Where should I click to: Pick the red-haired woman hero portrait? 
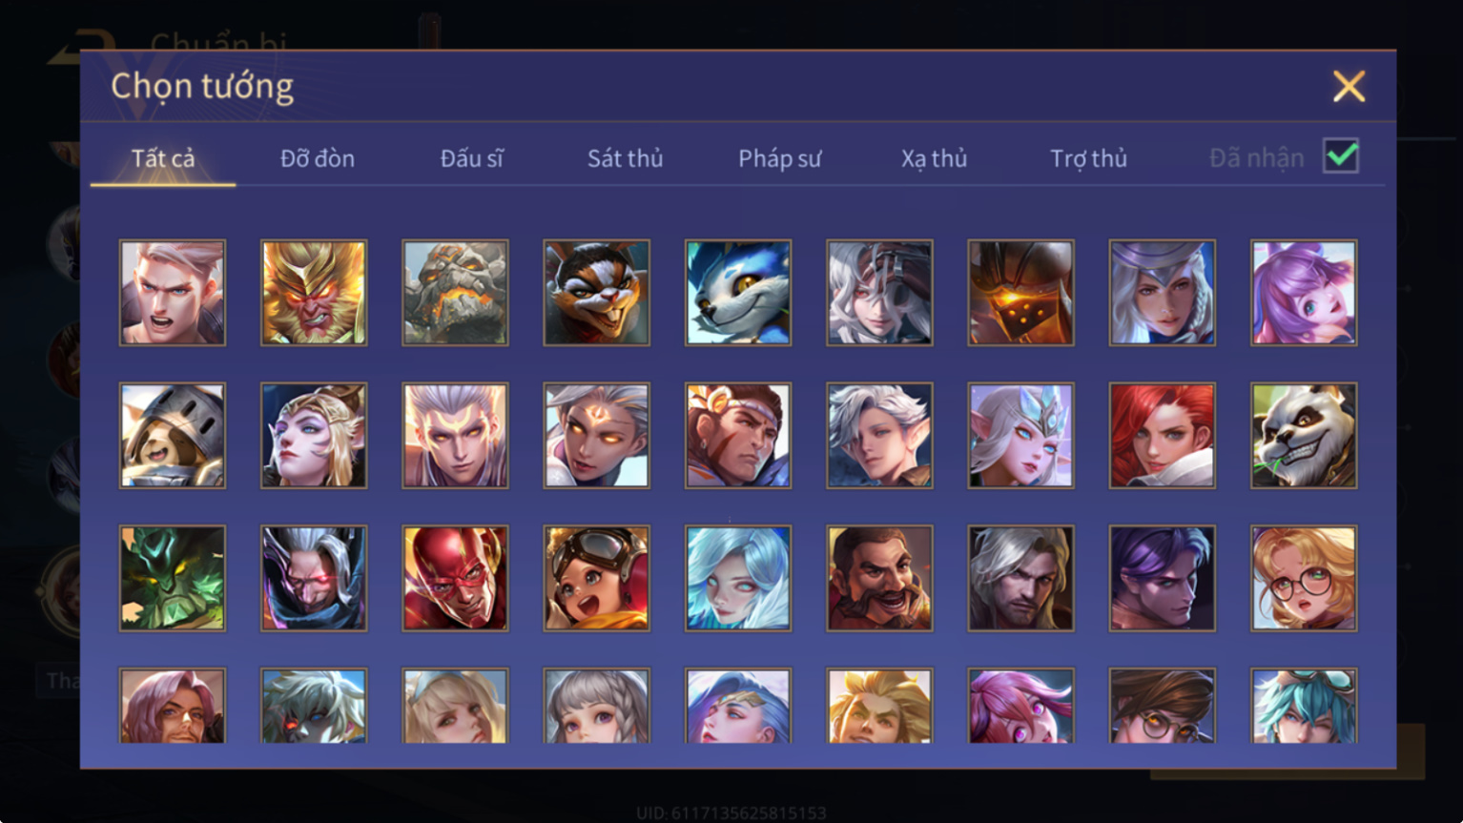pos(1162,436)
